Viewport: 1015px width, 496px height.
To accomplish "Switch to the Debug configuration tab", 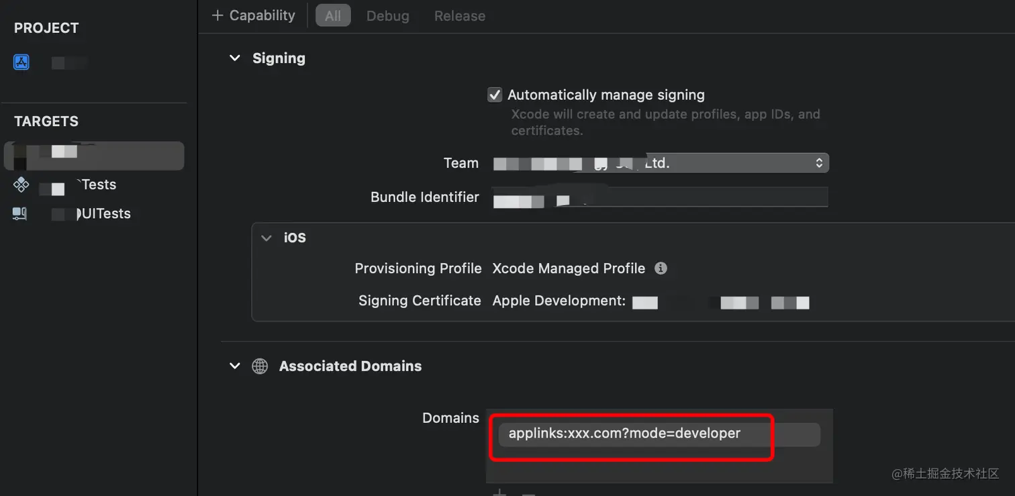I will (387, 16).
